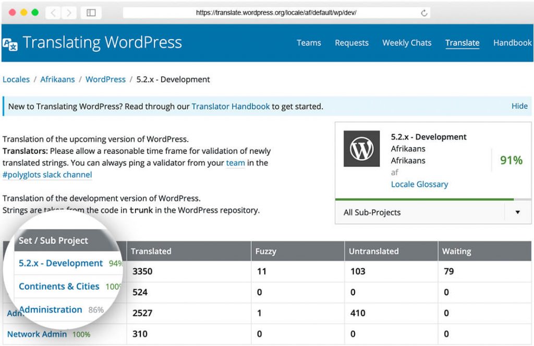
Task: Open the Handbook menu item
Action: (x=512, y=43)
